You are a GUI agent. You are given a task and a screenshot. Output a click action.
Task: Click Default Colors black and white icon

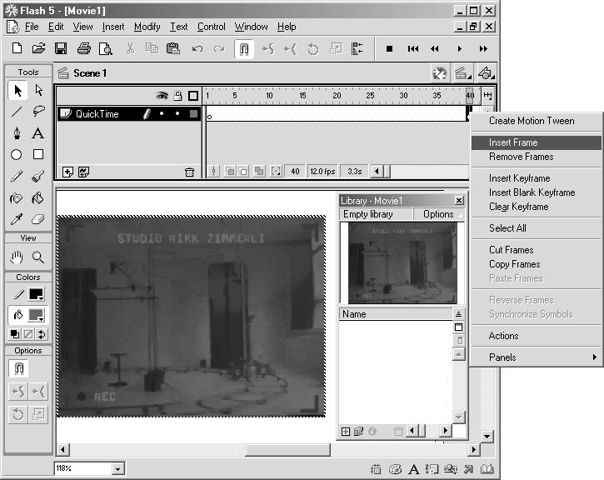coord(15,334)
